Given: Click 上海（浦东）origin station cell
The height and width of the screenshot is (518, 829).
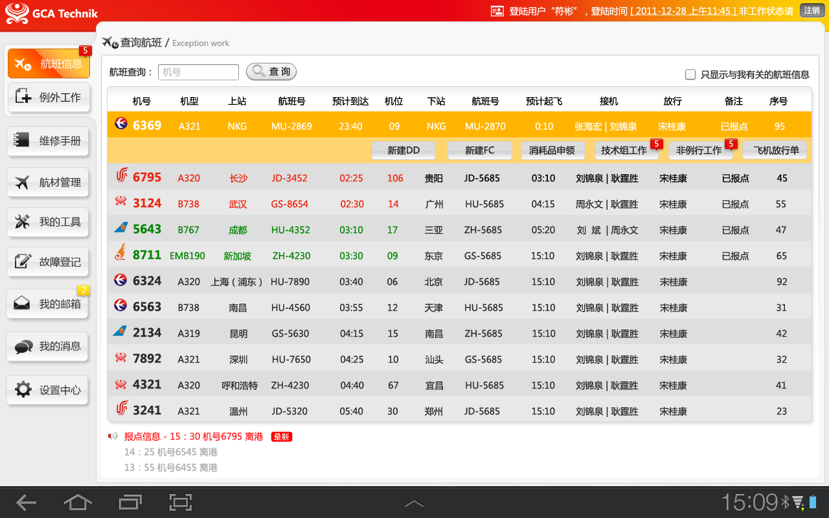Looking at the screenshot, I should (x=237, y=282).
